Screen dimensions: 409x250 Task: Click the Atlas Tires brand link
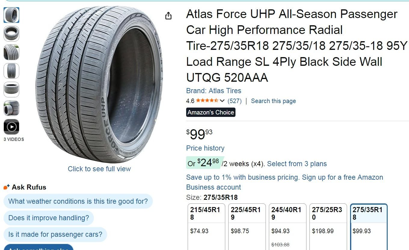coord(214,91)
